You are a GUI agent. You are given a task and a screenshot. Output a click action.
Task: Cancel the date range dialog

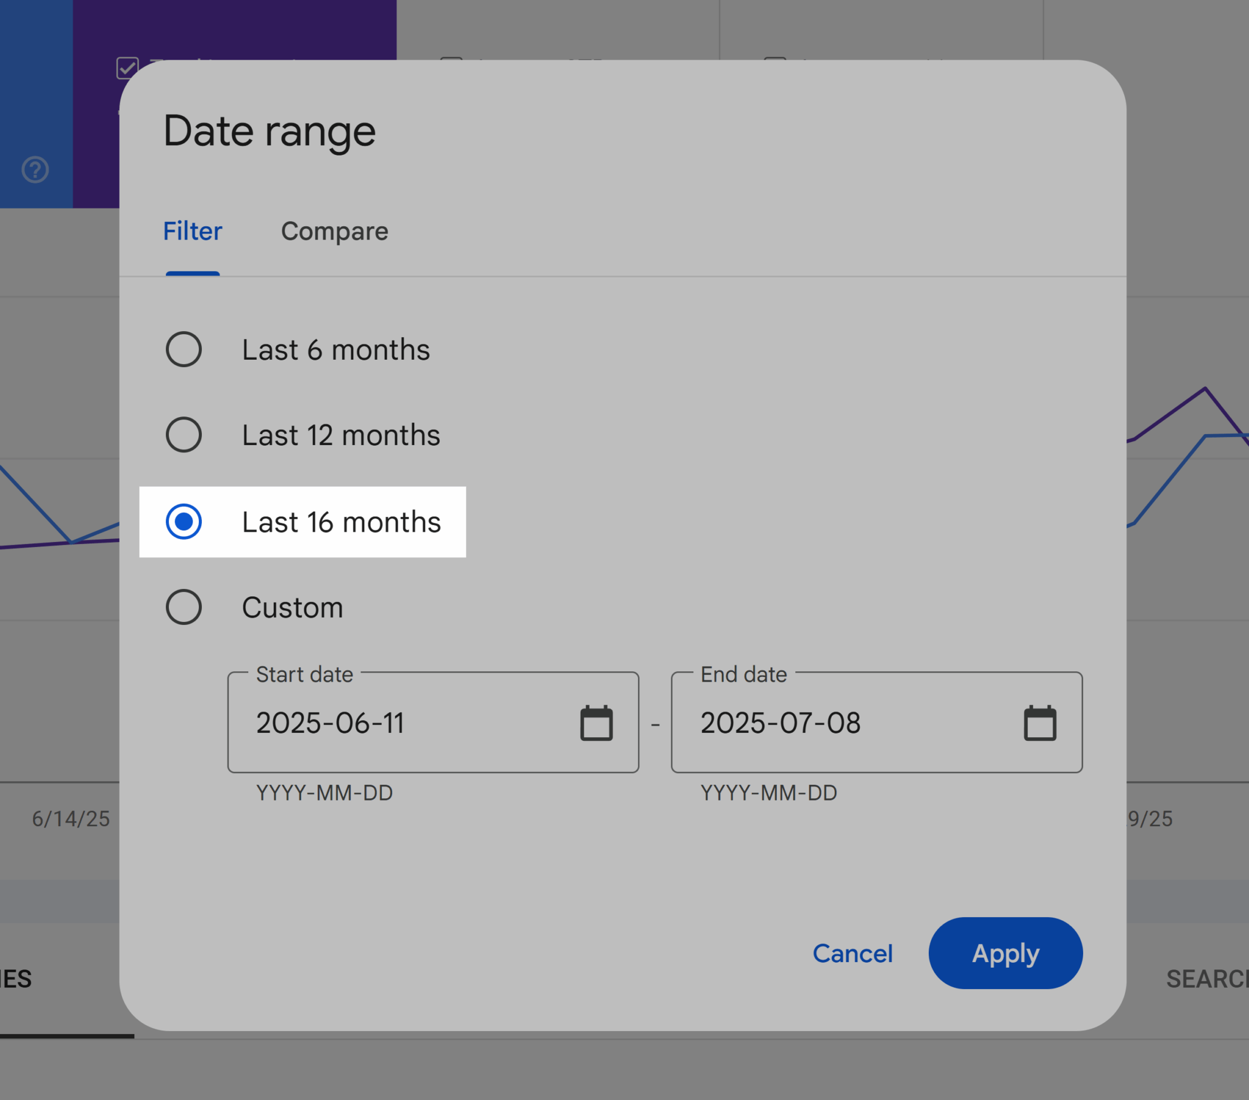[853, 953]
